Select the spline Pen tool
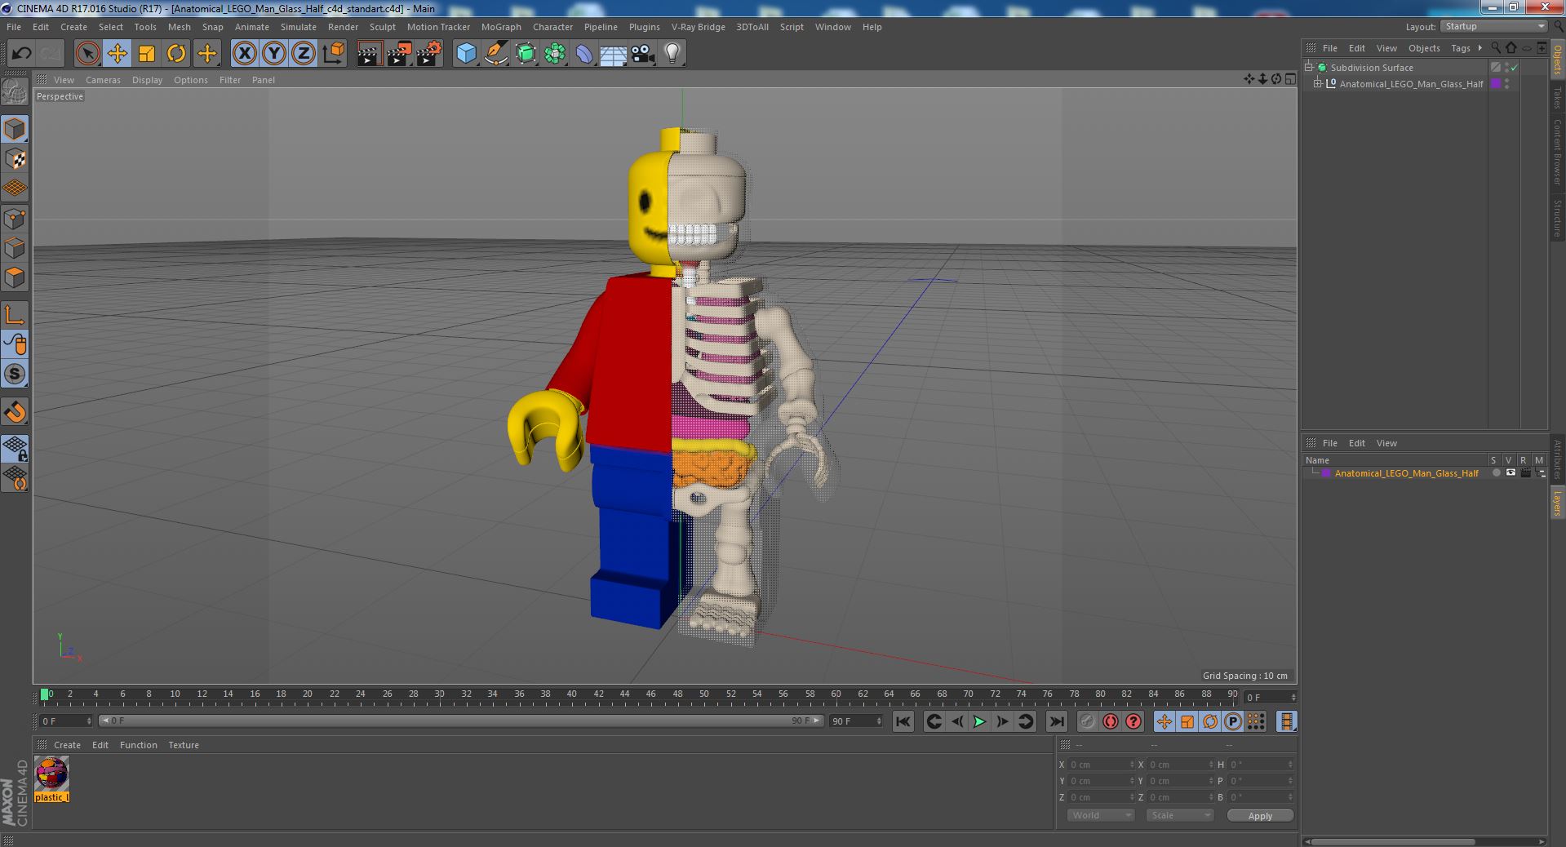Image resolution: width=1566 pixels, height=847 pixels. coord(495,54)
